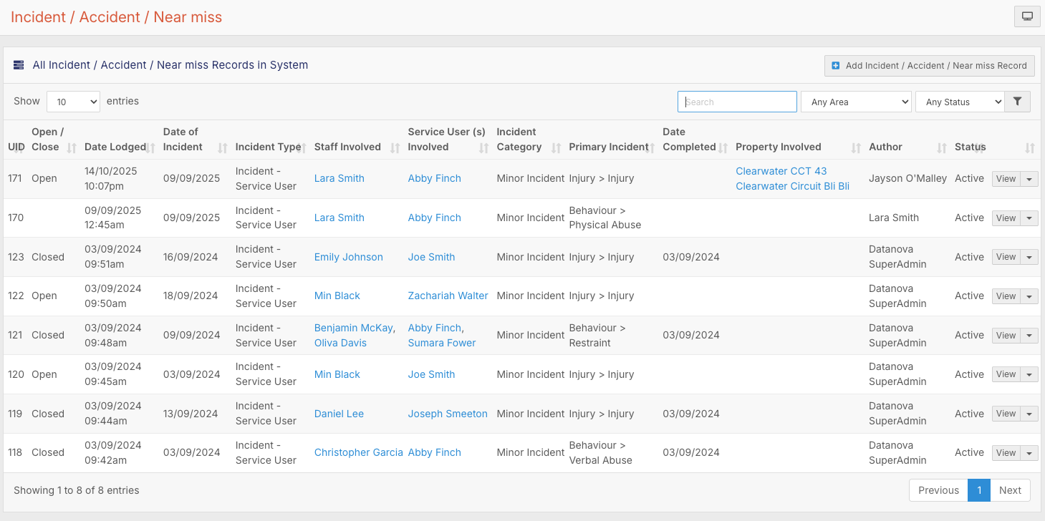The height and width of the screenshot is (521, 1045).
Task: Click Add Incident / Accident / Near miss Record
Action: [930, 65]
